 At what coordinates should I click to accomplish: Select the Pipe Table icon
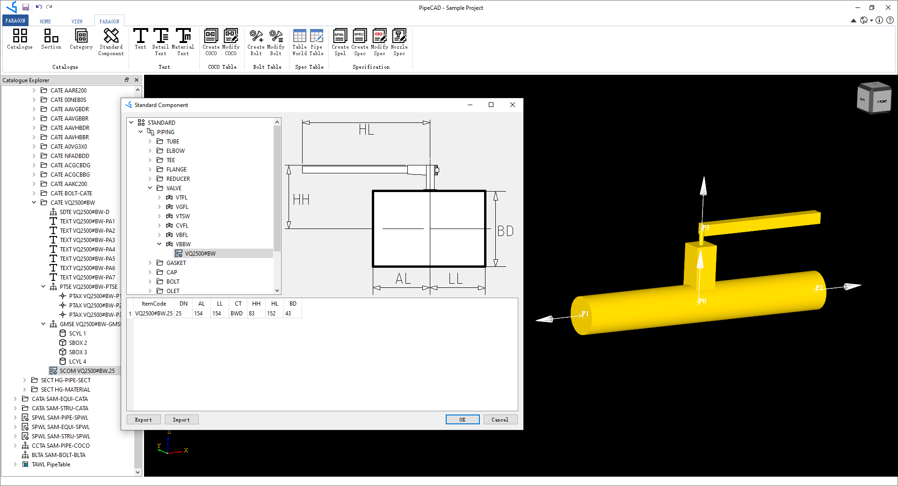click(x=317, y=42)
